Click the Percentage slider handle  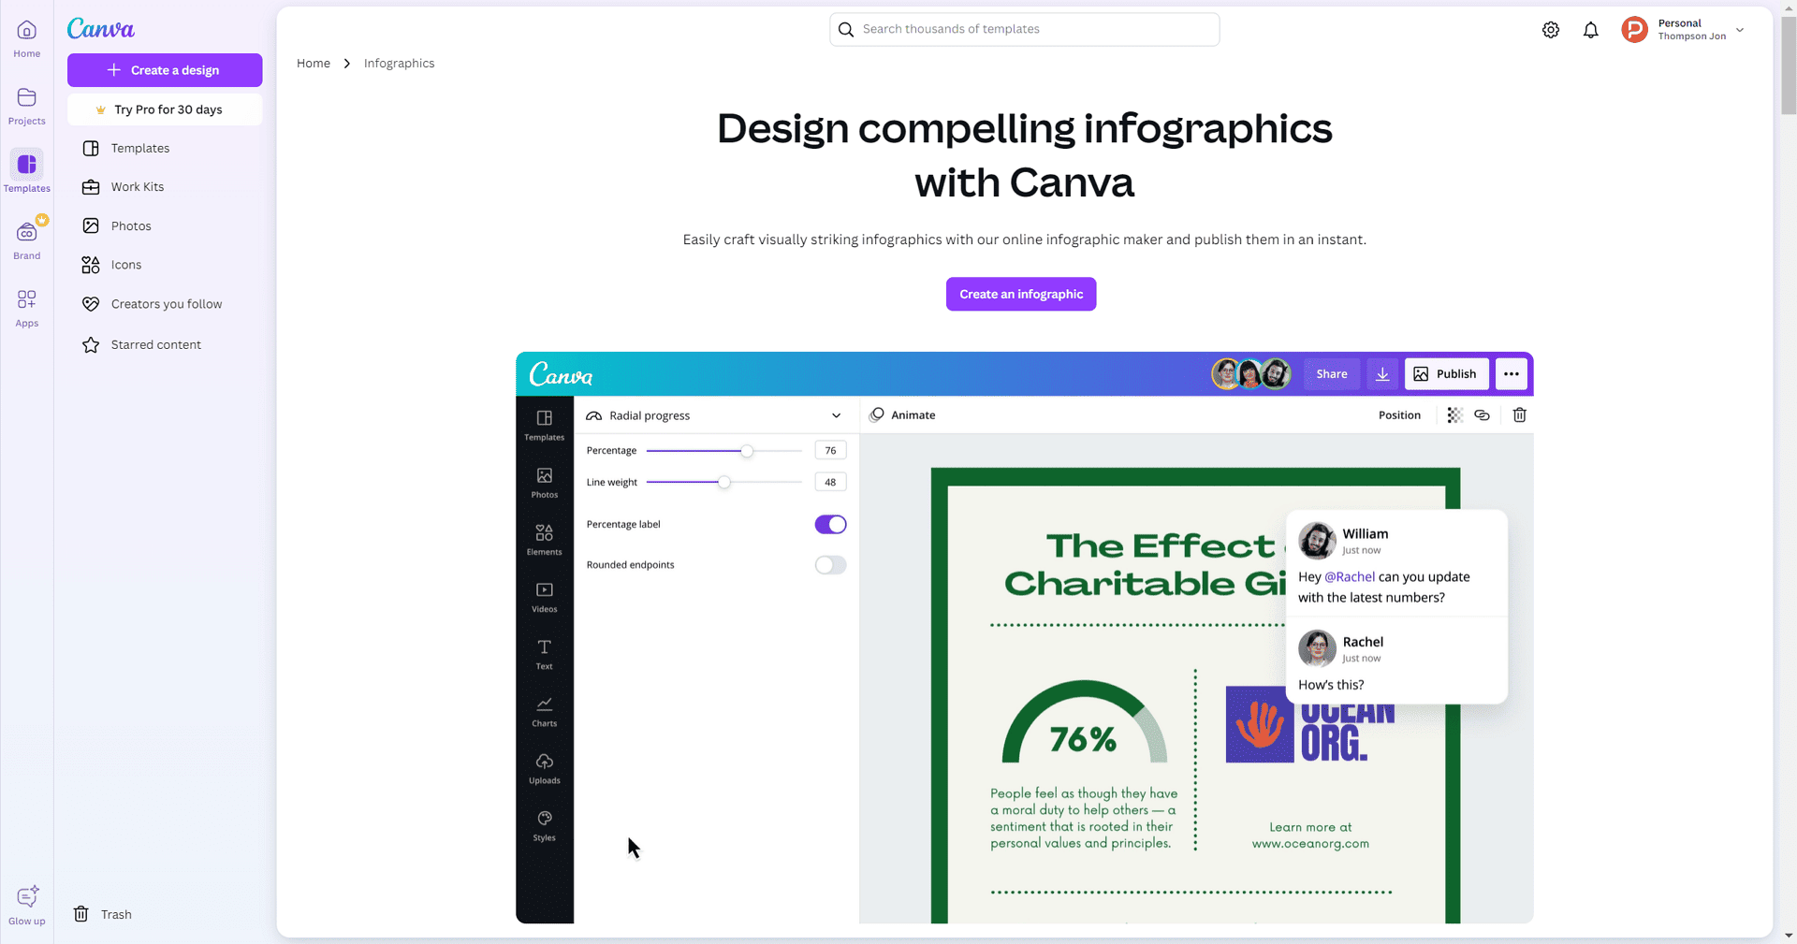tap(747, 451)
